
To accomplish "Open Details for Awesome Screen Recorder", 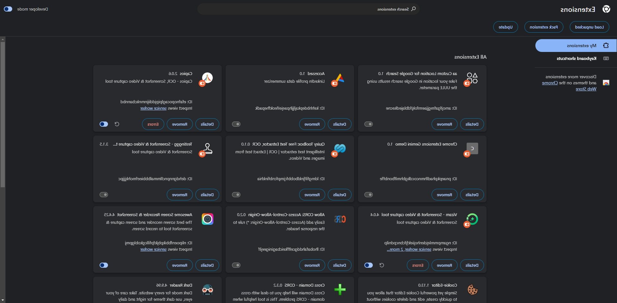I will coord(207,265).
